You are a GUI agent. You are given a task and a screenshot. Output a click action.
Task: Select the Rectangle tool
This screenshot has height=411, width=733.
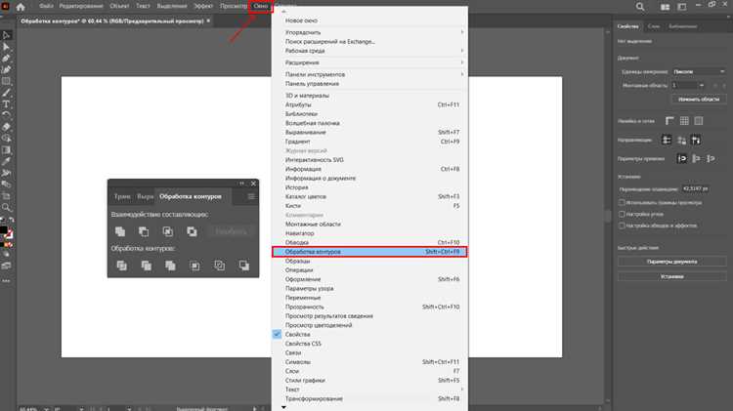[x=6, y=81]
